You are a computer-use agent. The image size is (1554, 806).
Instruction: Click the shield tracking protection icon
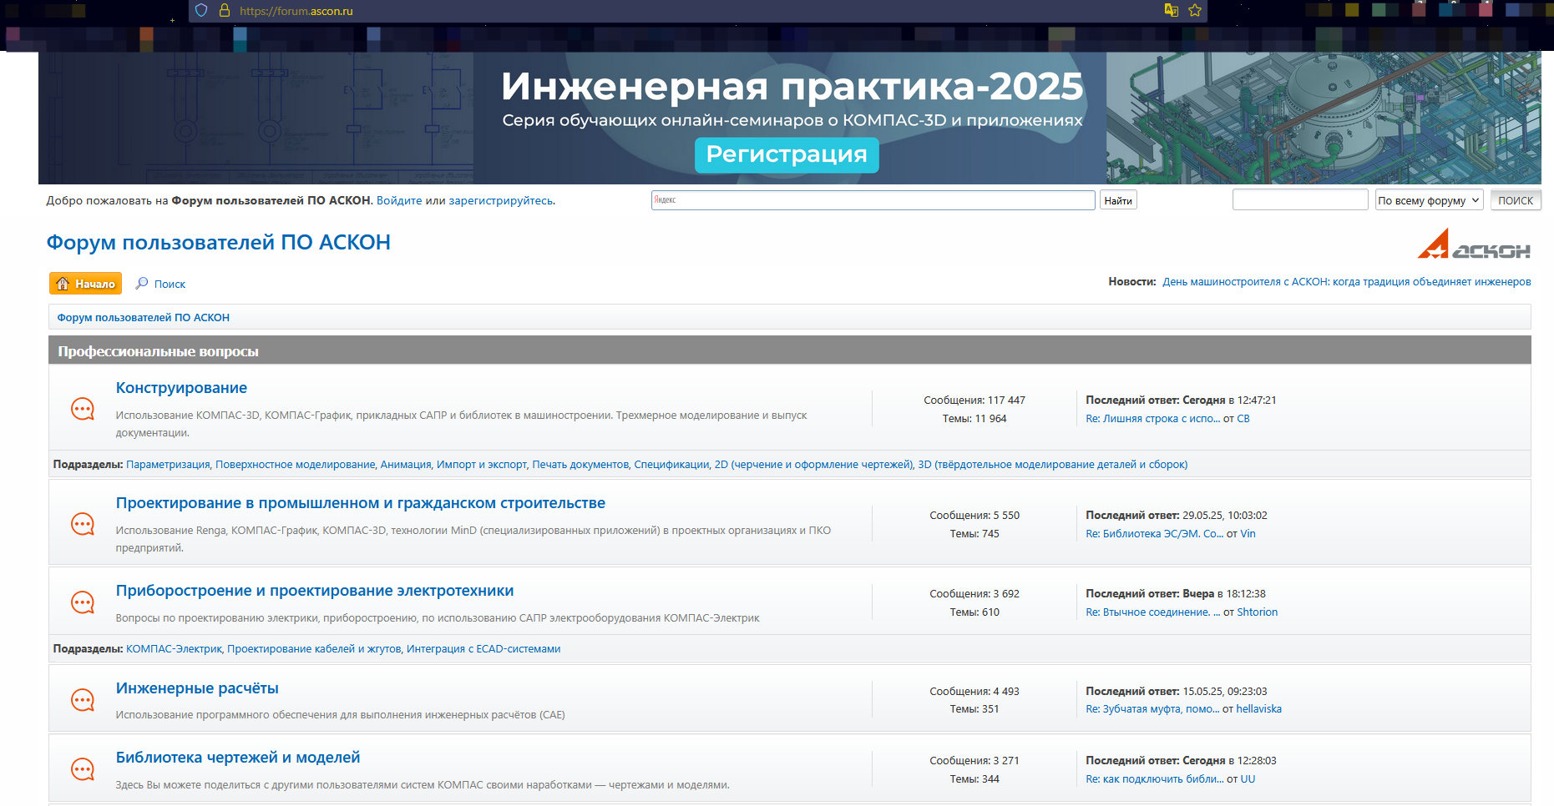201,11
